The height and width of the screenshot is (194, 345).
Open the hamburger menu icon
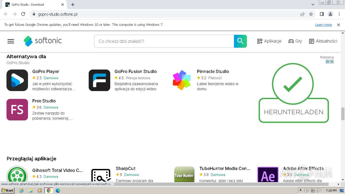(x=11, y=41)
